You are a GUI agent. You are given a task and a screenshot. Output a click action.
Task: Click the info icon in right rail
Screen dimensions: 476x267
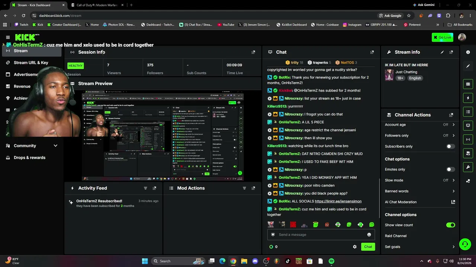tap(468, 52)
